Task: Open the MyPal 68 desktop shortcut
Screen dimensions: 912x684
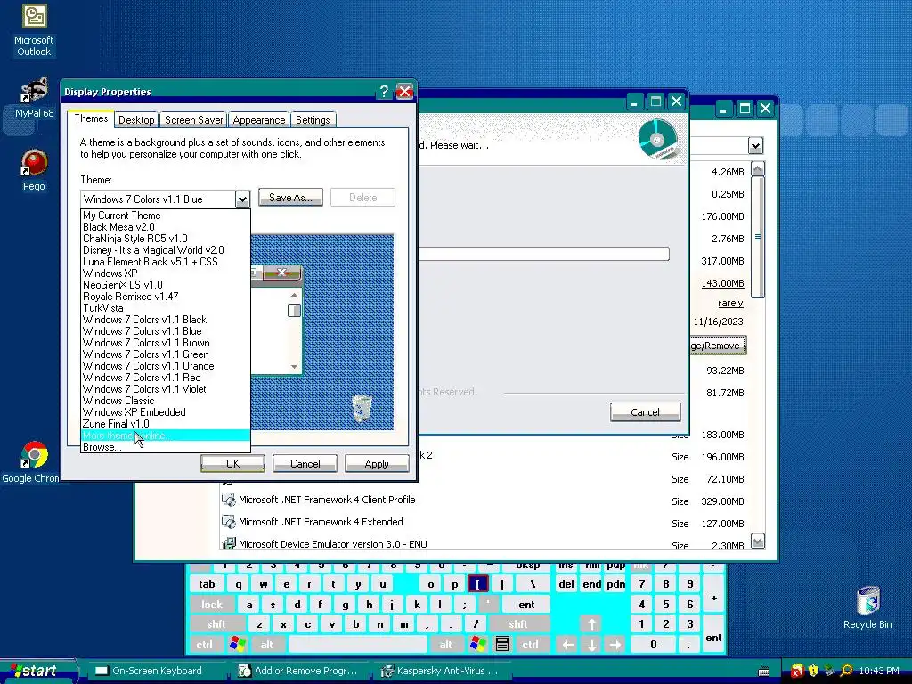Action: pyautogui.click(x=34, y=98)
